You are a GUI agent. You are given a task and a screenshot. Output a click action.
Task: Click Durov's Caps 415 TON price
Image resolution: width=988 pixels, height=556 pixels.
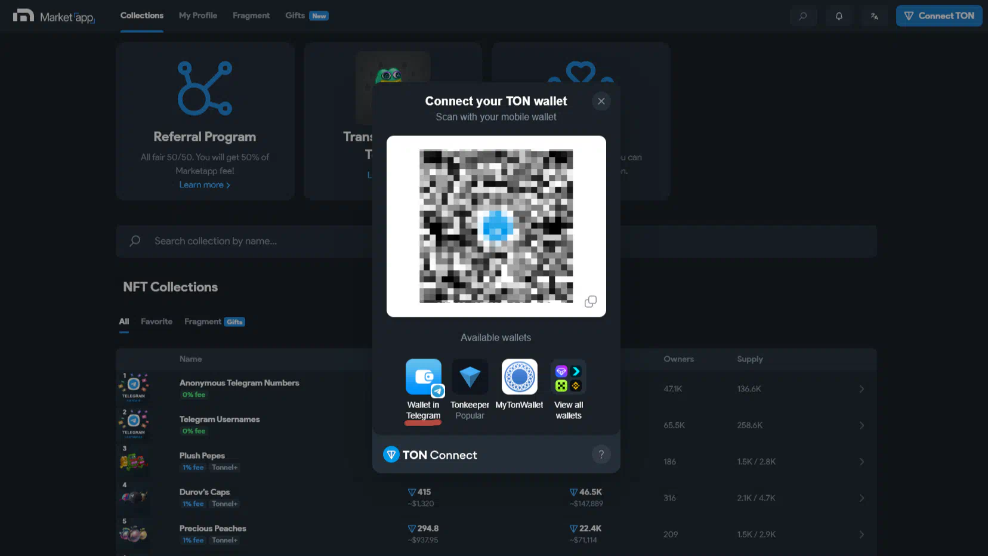(x=419, y=492)
